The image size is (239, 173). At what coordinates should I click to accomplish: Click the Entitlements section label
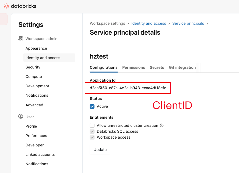[x=101, y=117]
